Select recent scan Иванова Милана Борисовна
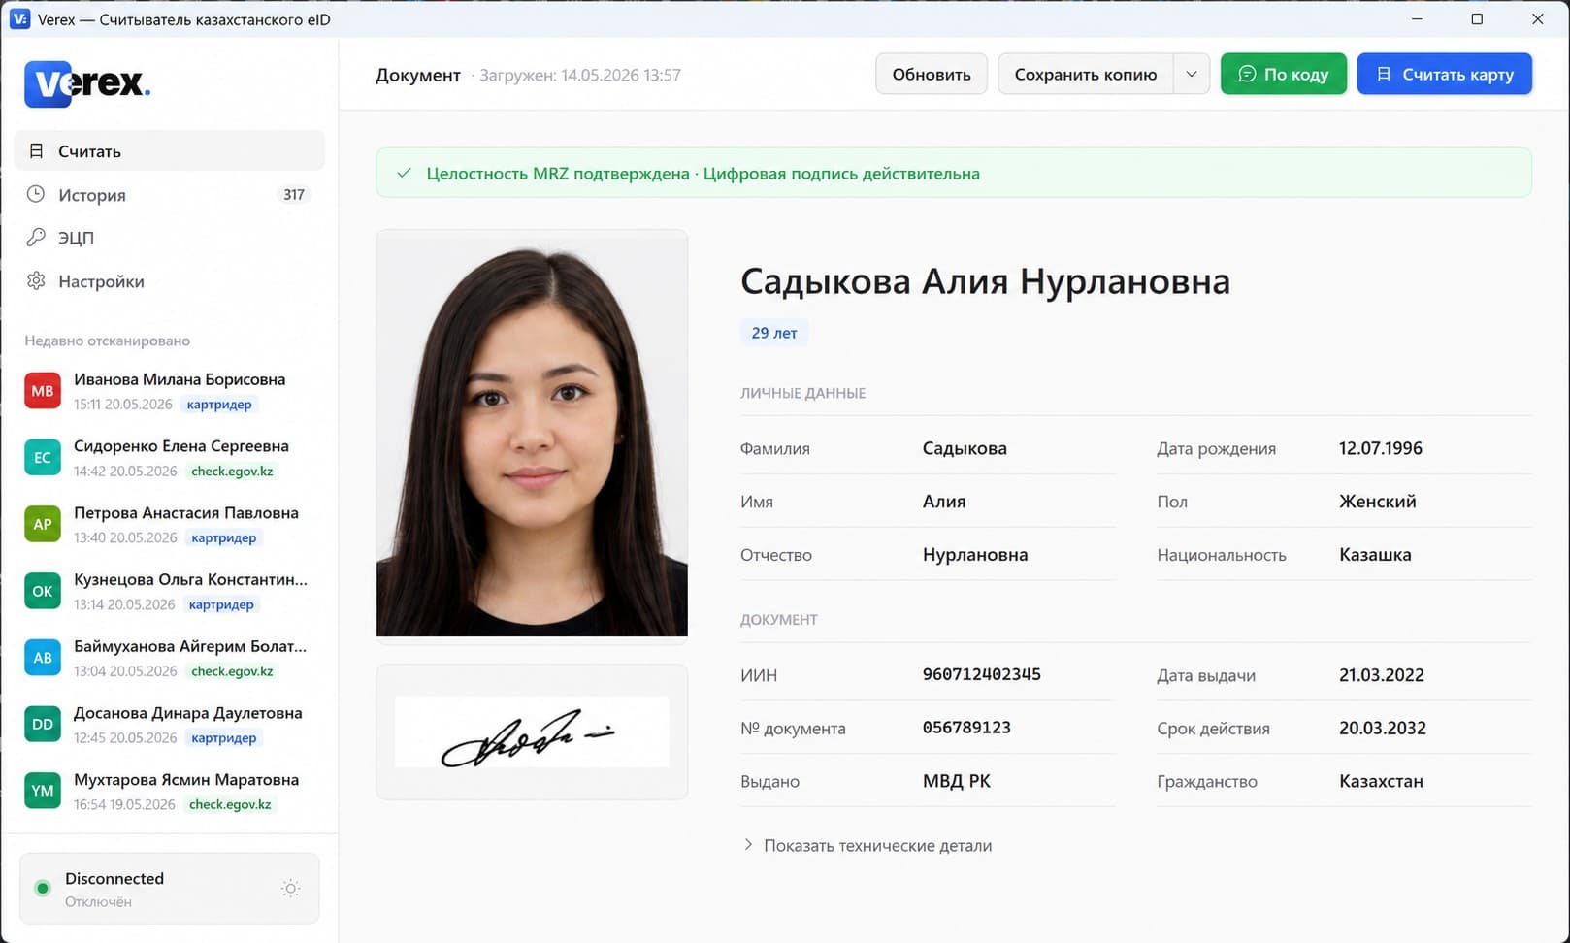The height and width of the screenshot is (943, 1570). 169,391
